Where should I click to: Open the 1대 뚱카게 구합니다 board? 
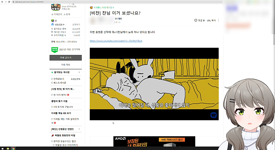coord(63,107)
